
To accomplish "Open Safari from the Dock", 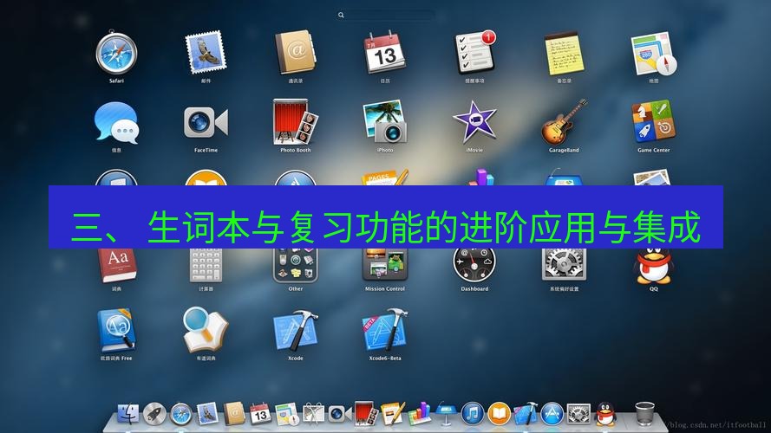I will [x=181, y=414].
